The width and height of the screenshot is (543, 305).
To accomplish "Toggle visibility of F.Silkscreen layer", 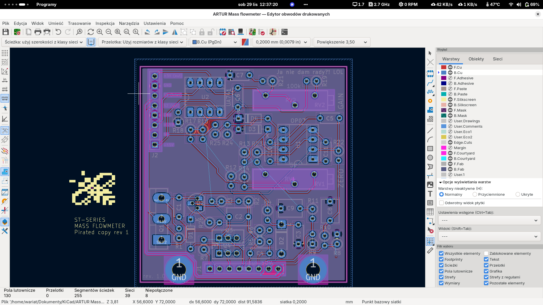I will click(x=450, y=99).
